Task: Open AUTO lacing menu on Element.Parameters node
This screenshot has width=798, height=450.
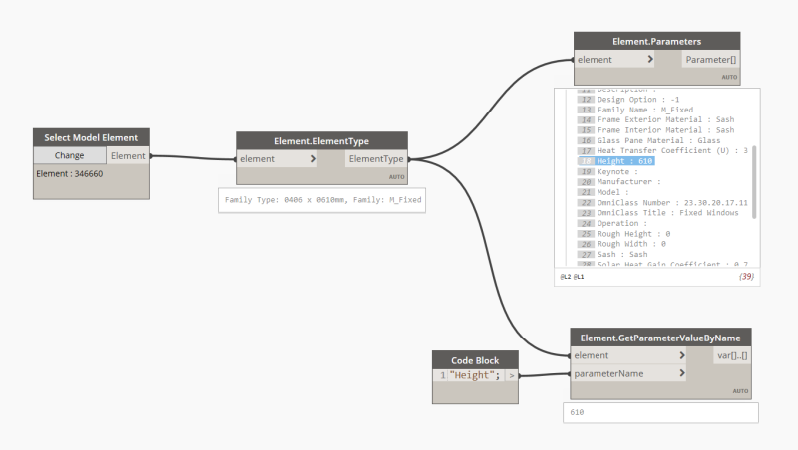Action: pos(729,78)
